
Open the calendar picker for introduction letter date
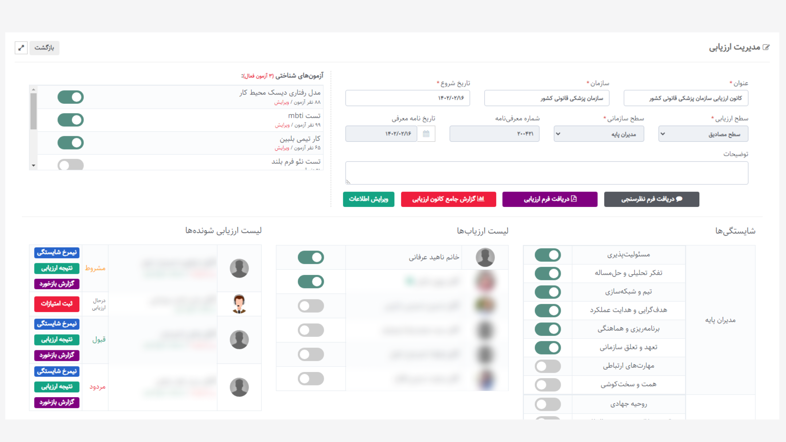click(426, 134)
